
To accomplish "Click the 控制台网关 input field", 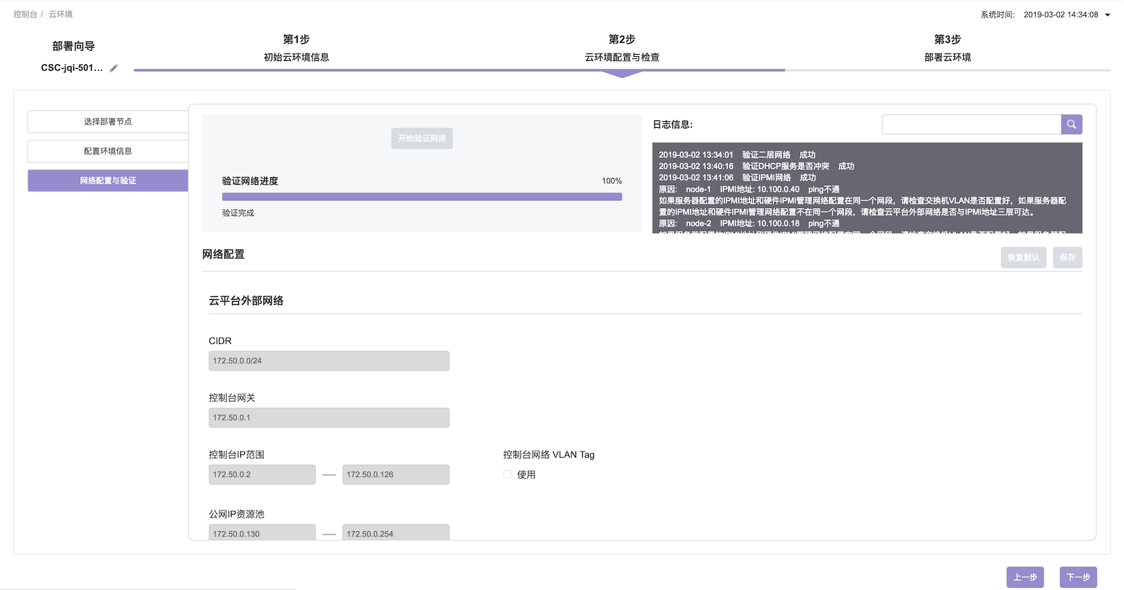I will 329,418.
